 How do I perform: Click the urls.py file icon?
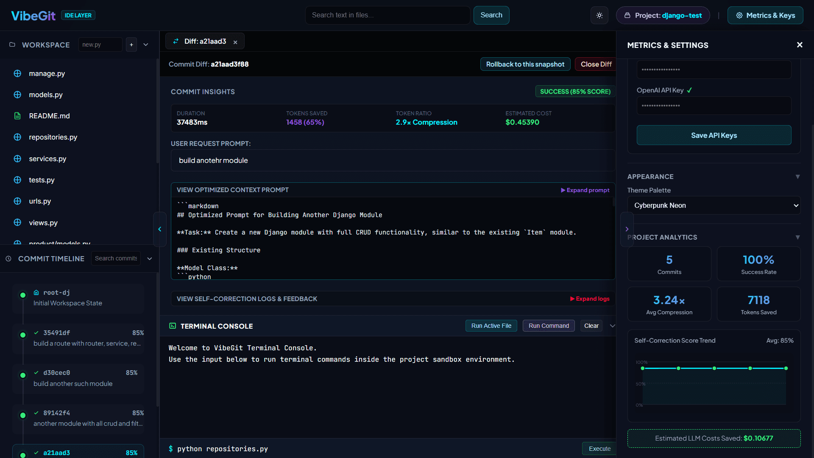[17, 201]
